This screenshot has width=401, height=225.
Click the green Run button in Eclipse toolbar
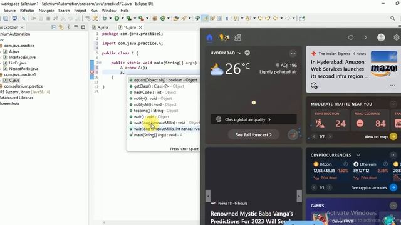coord(117,18)
